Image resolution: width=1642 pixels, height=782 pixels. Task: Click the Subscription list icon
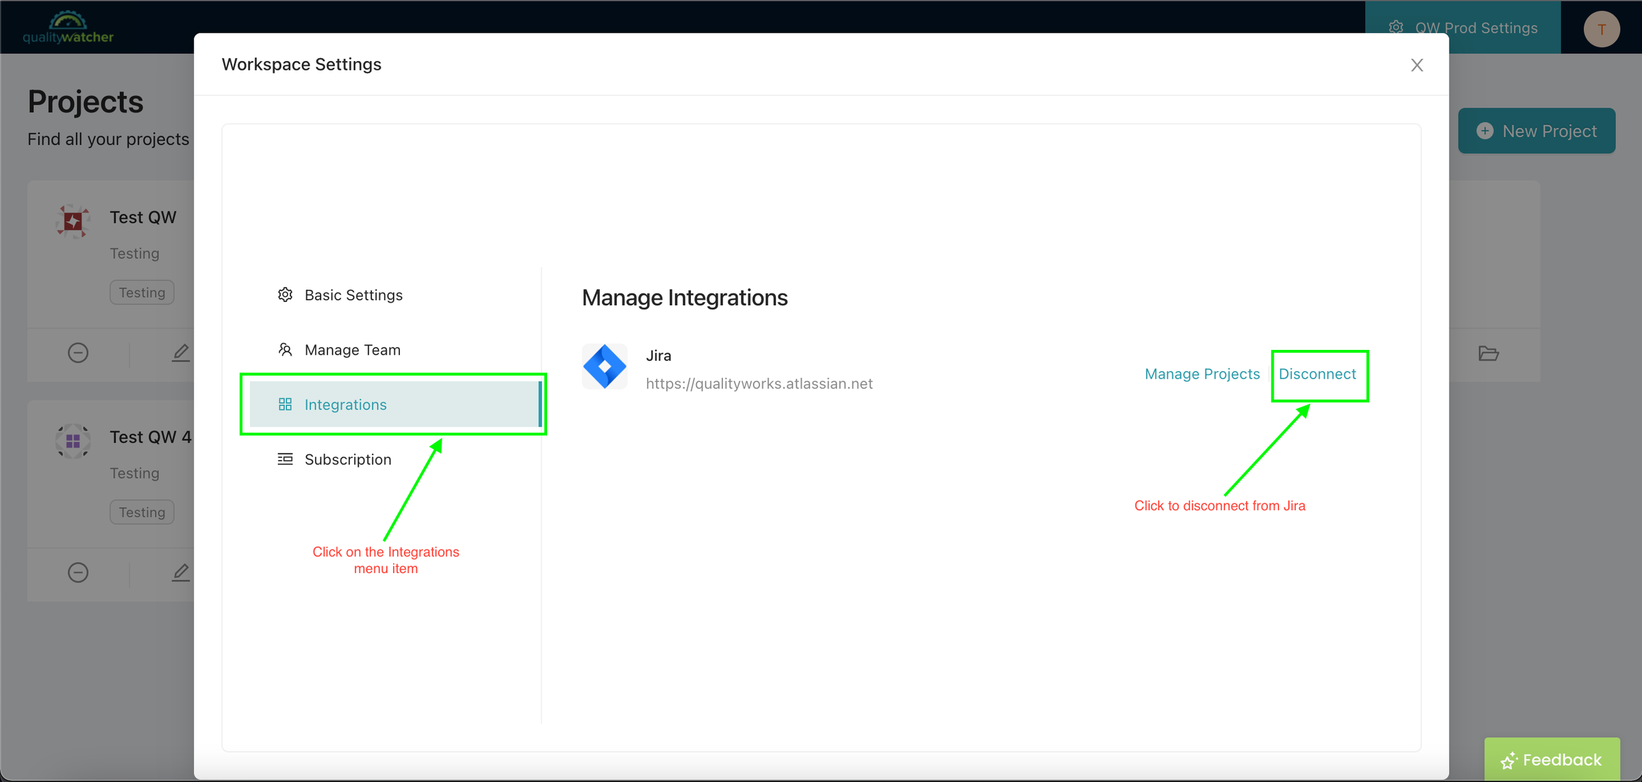click(x=286, y=459)
